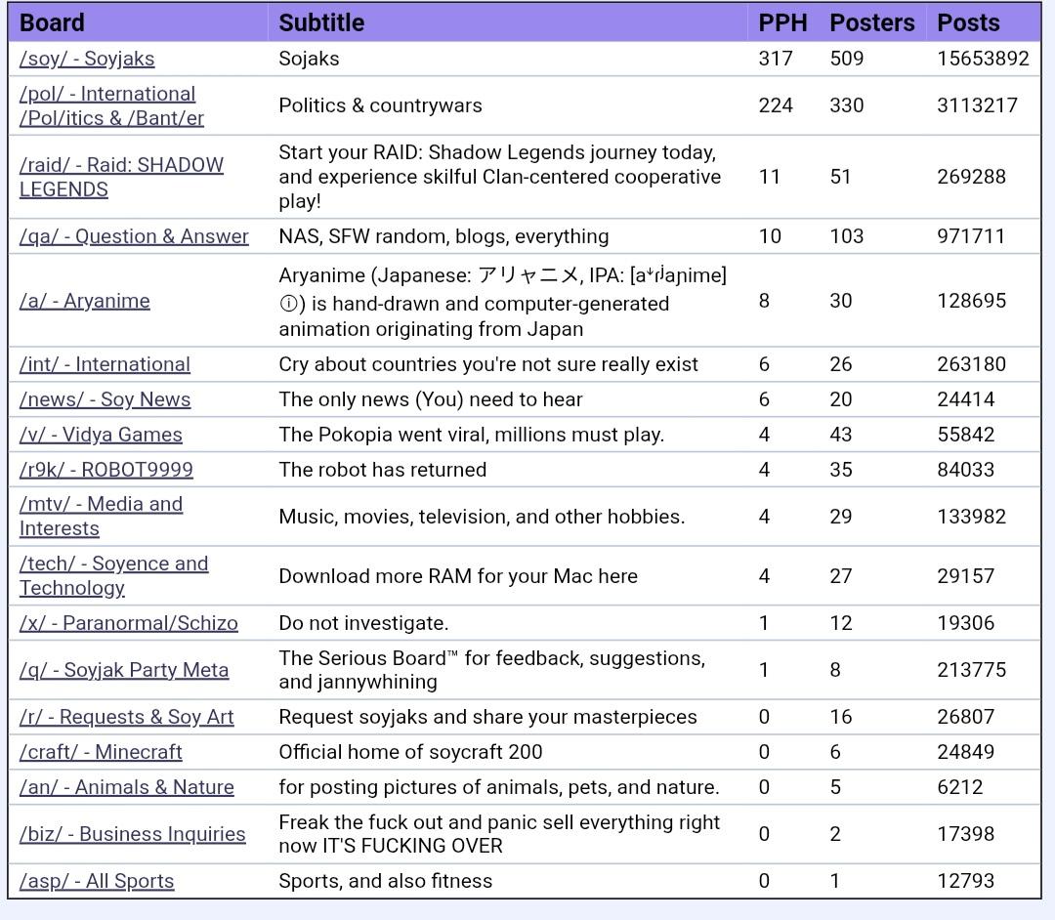
Task: Visit the /craft/ - Minecraft board
Action: 101,752
